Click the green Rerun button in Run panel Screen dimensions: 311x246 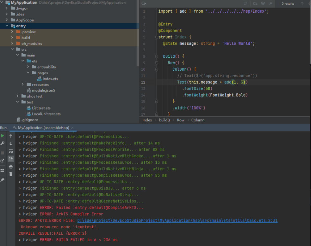pyautogui.click(x=3, y=136)
